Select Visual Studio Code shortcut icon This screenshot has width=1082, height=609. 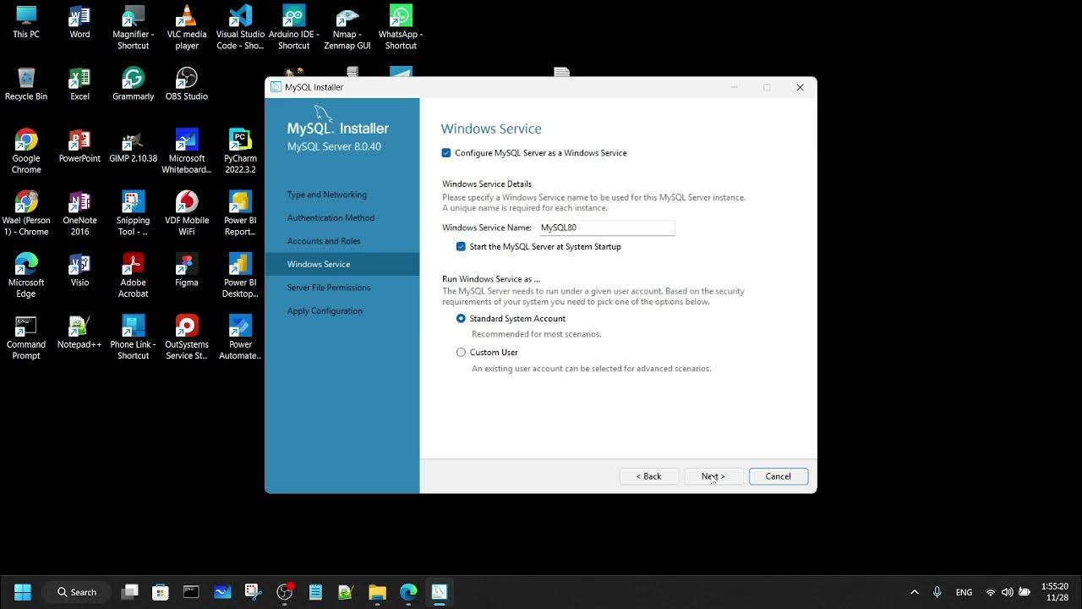240,27
